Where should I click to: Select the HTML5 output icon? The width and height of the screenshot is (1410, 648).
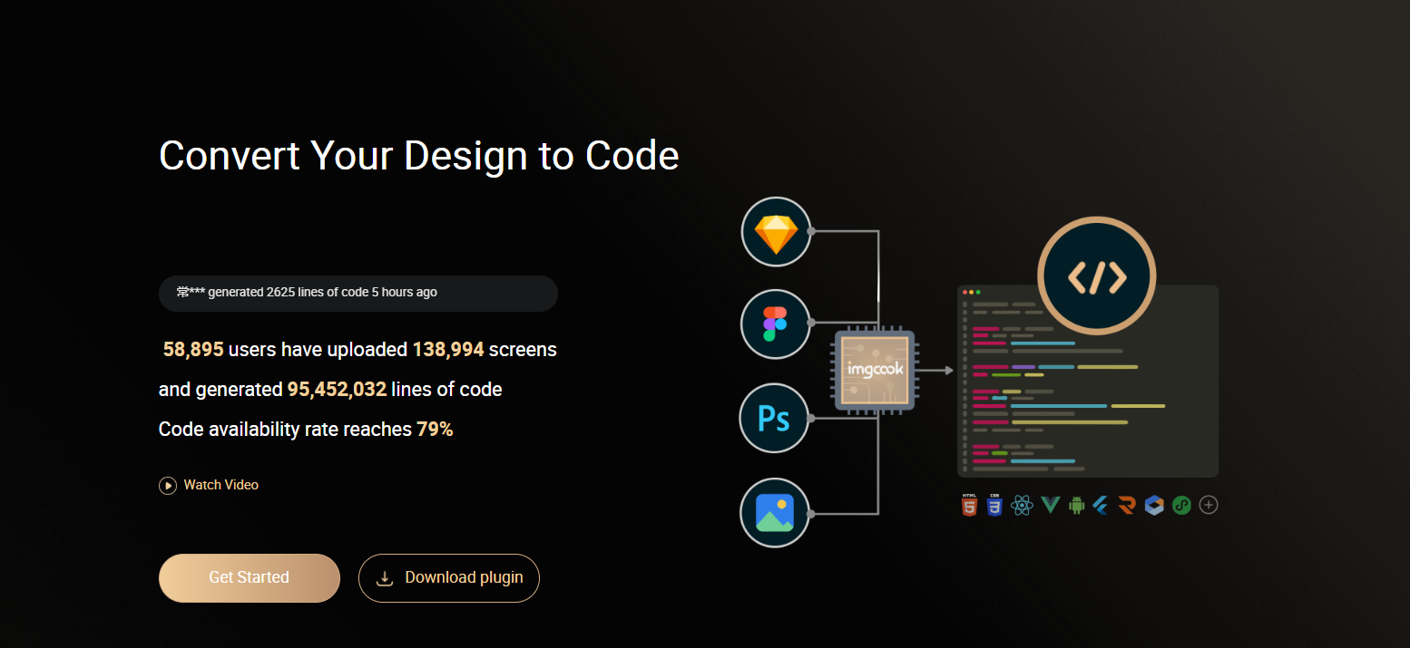pyautogui.click(x=970, y=505)
